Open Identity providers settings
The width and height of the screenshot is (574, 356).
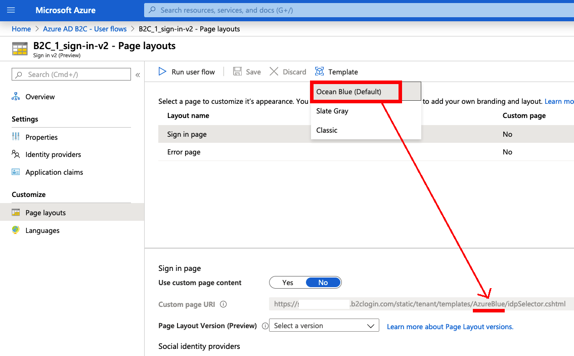click(x=53, y=154)
